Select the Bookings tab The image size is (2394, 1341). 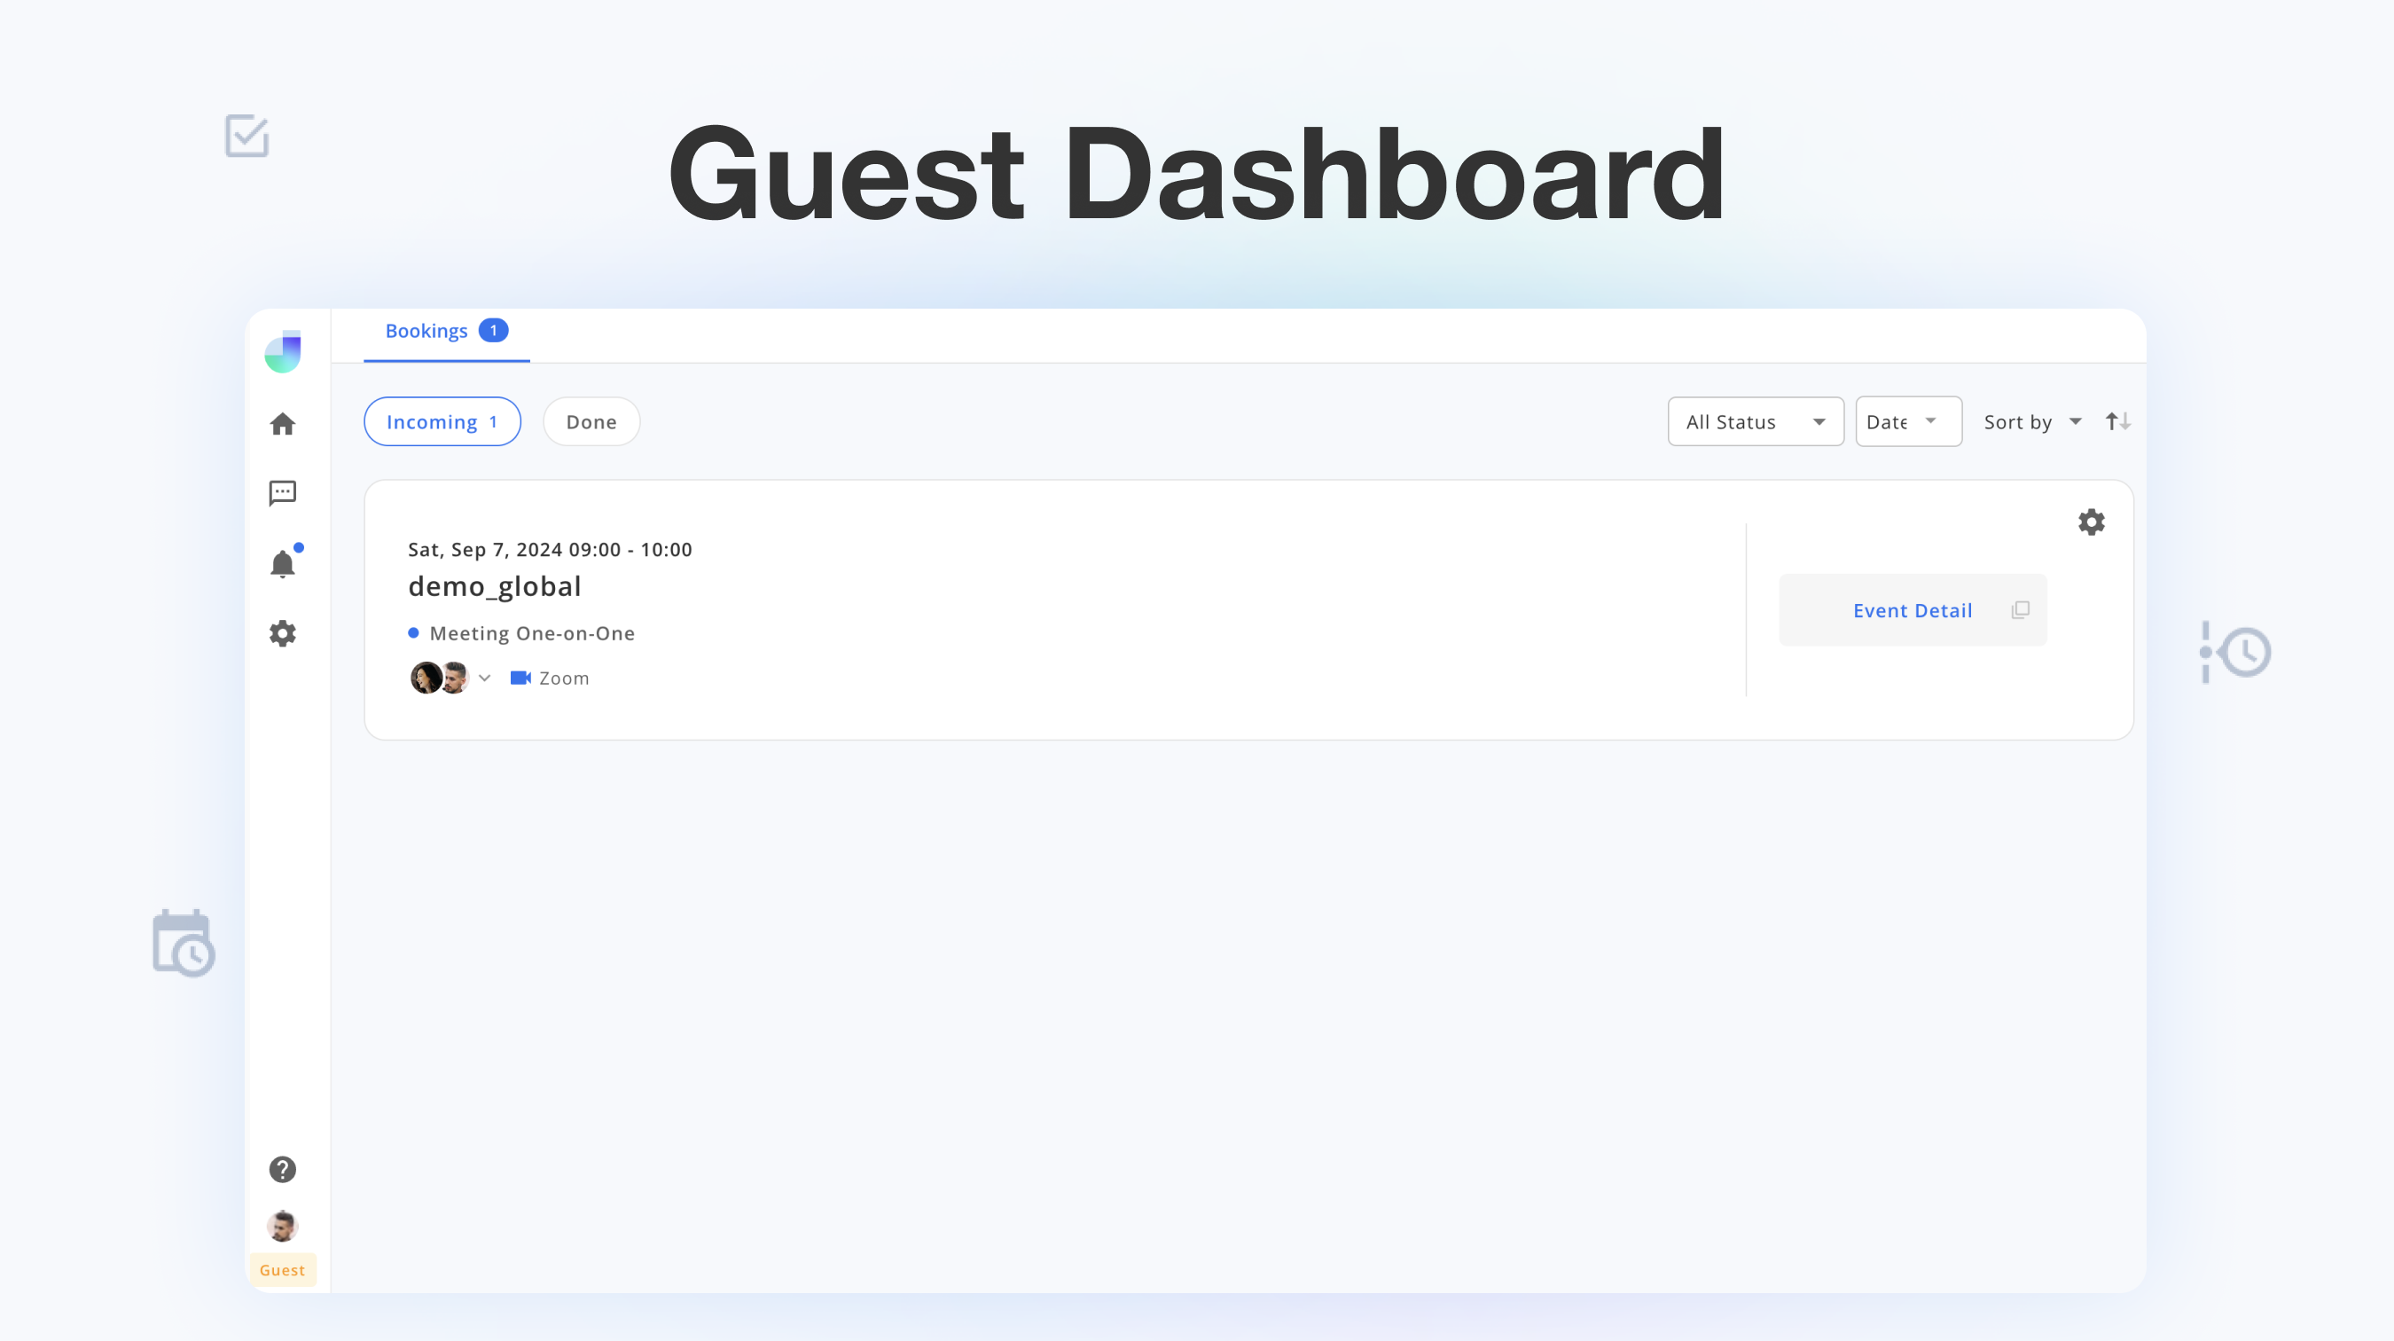pos(446,331)
